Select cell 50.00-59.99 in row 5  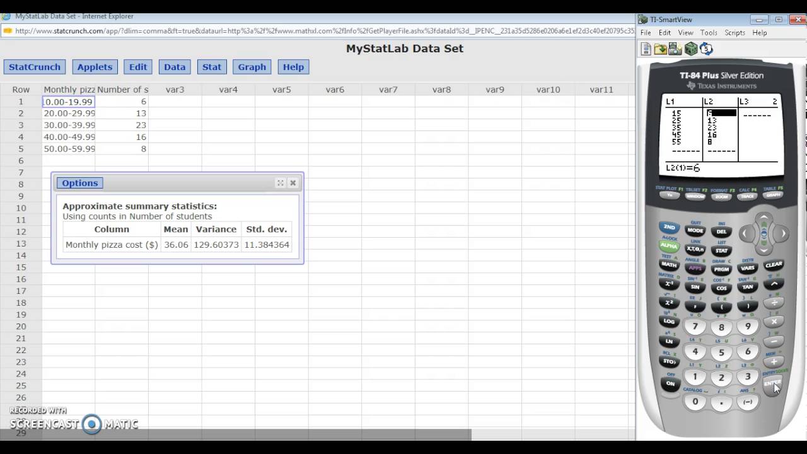pos(69,149)
